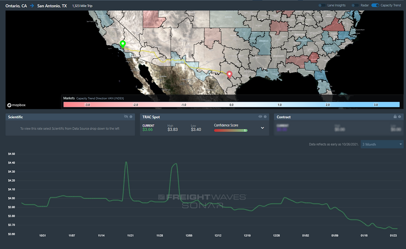Click the green origin pin at Ontario
This screenshot has width=406, height=249.
pos(123,44)
